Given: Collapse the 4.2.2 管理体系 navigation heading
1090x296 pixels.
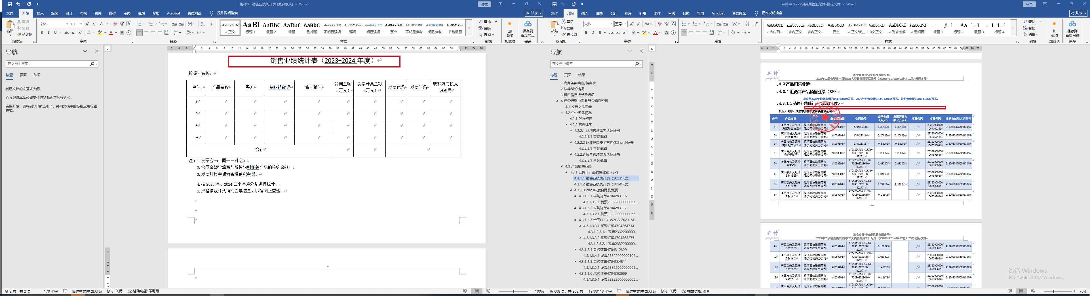Looking at the screenshot, I should click(567, 125).
